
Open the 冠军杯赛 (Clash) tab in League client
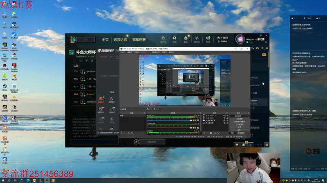(x=139, y=39)
